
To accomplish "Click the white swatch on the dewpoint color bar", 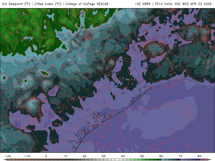I will pyautogui.click(x=117, y=160).
